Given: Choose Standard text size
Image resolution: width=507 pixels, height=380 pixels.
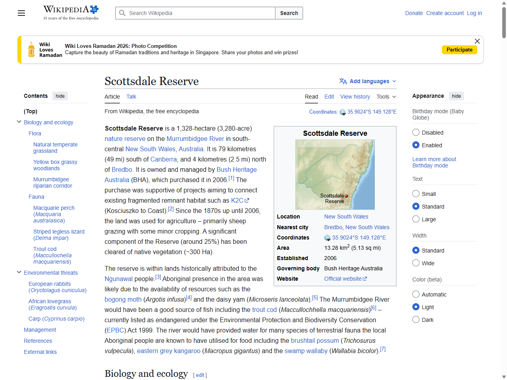Looking at the screenshot, I should pos(416,207).
